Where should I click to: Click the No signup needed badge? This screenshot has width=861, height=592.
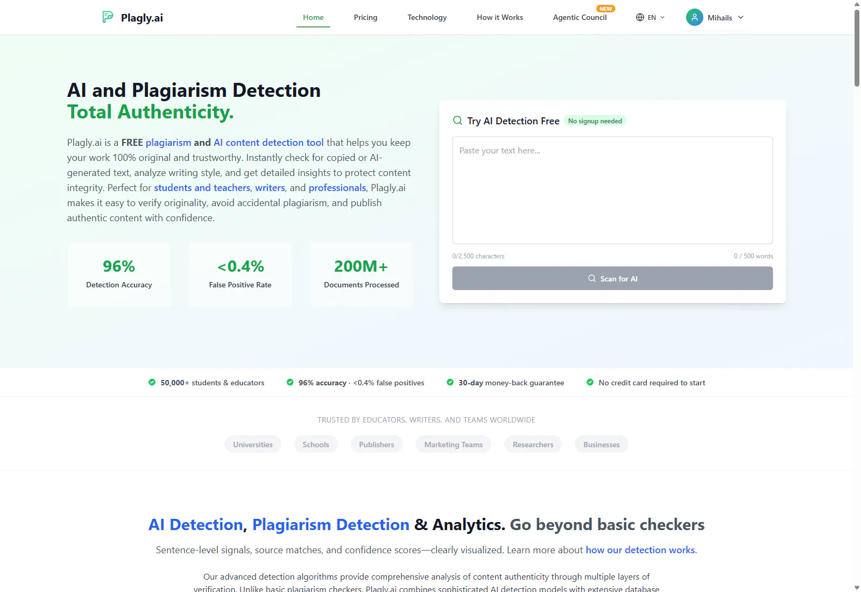pyautogui.click(x=595, y=121)
